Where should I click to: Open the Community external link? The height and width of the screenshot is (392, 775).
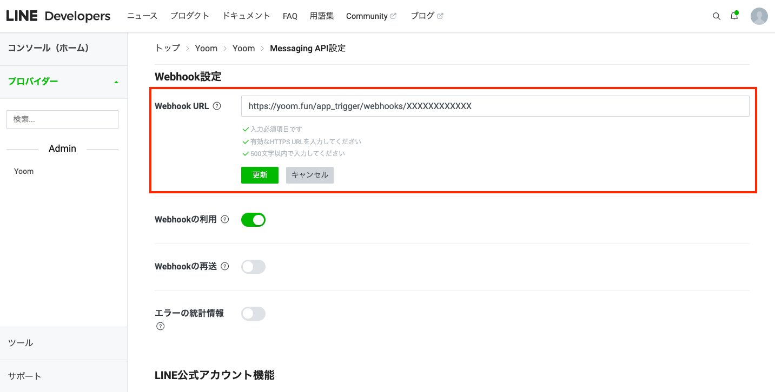(371, 16)
